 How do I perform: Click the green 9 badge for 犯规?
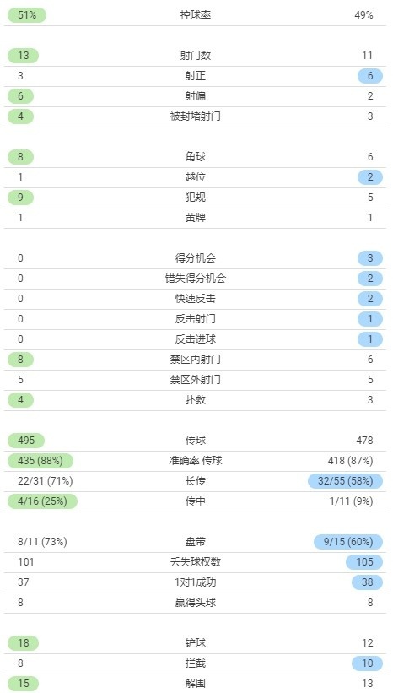(20, 198)
